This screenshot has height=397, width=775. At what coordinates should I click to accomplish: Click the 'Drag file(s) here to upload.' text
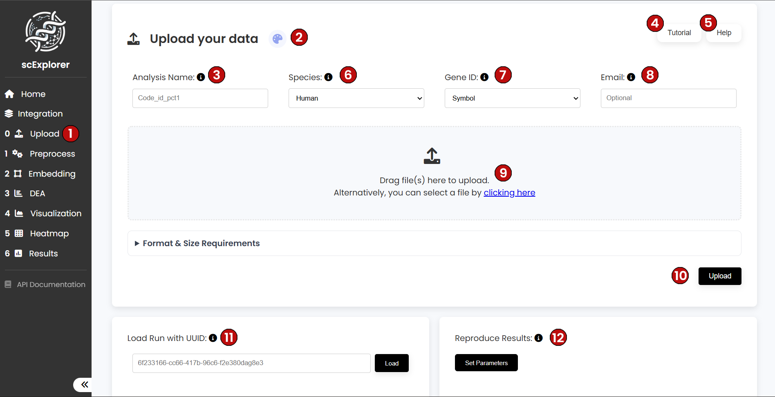[434, 180]
